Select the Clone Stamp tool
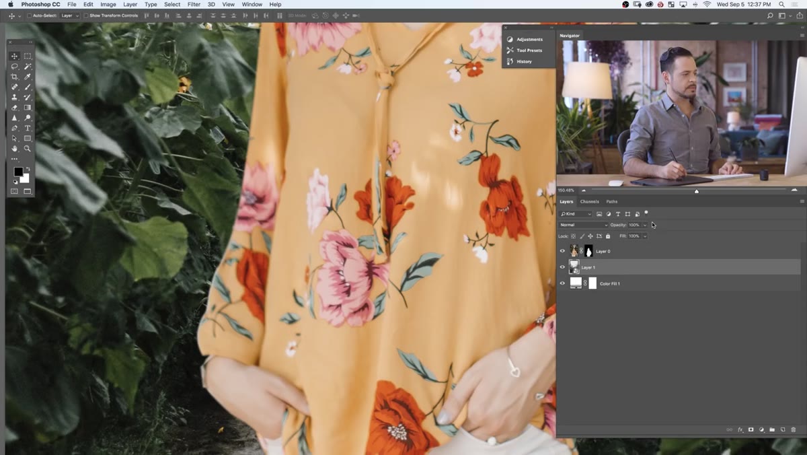 pyautogui.click(x=14, y=98)
